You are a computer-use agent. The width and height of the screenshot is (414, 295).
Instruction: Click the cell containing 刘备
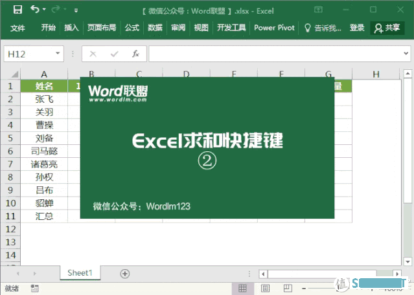pyautogui.click(x=44, y=138)
